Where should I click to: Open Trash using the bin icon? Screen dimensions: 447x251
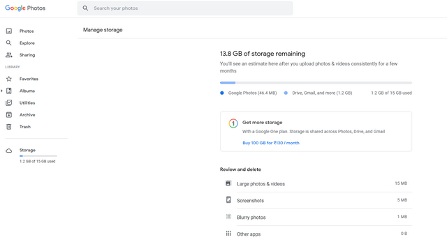pyautogui.click(x=9, y=127)
